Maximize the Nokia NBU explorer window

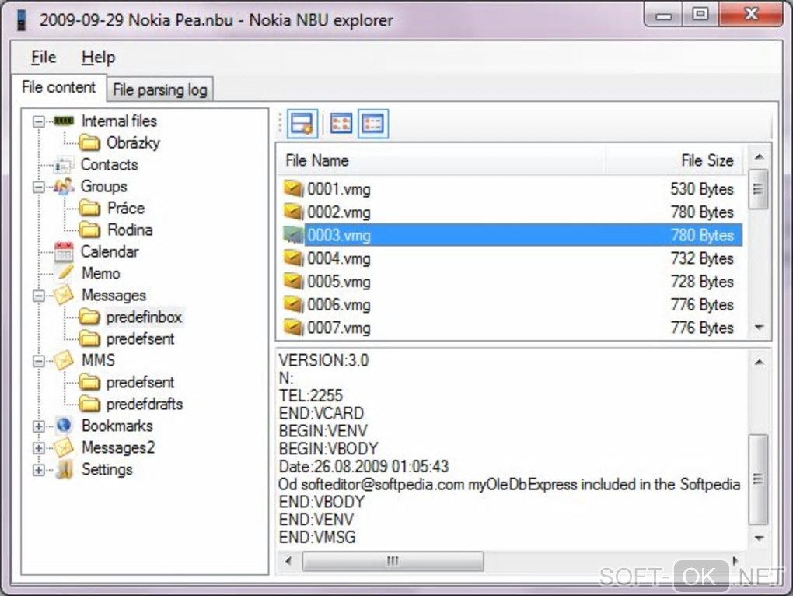700,14
